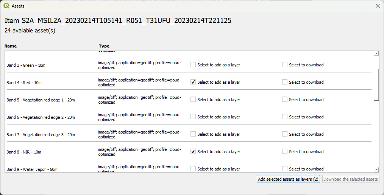
Task: Enable add as layer for Band 3 Green
Action: pos(193,65)
